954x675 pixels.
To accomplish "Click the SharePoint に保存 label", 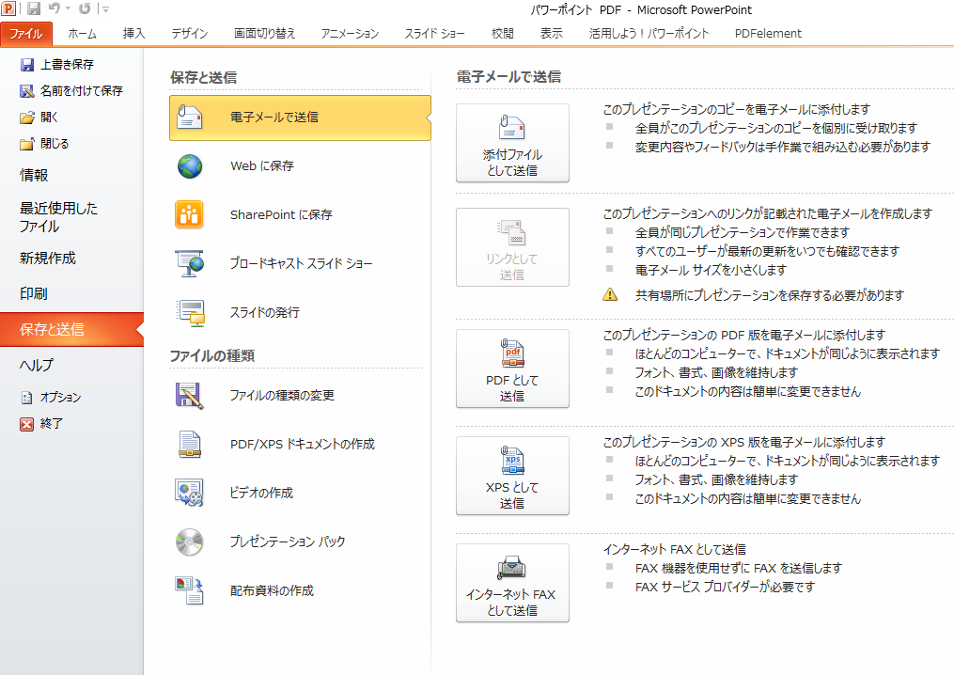I will [281, 215].
